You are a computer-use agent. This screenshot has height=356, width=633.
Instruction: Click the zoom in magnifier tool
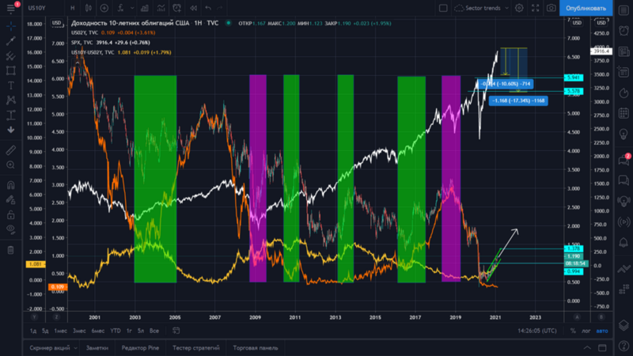(x=10, y=165)
